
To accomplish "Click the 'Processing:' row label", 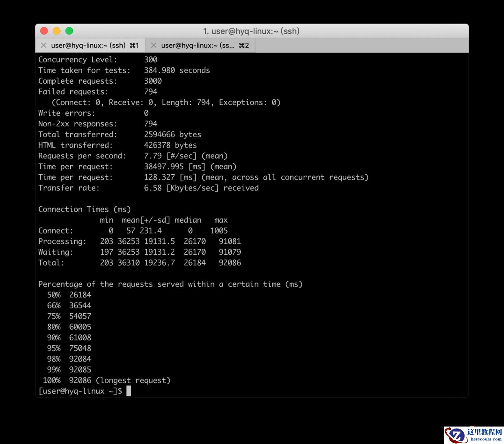I will pos(62,241).
